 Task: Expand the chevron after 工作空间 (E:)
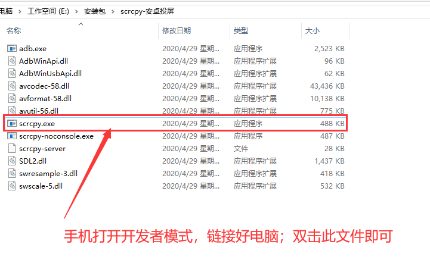pyautogui.click(x=76, y=11)
